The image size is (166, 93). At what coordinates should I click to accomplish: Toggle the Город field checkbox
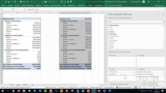[x=109, y=45]
